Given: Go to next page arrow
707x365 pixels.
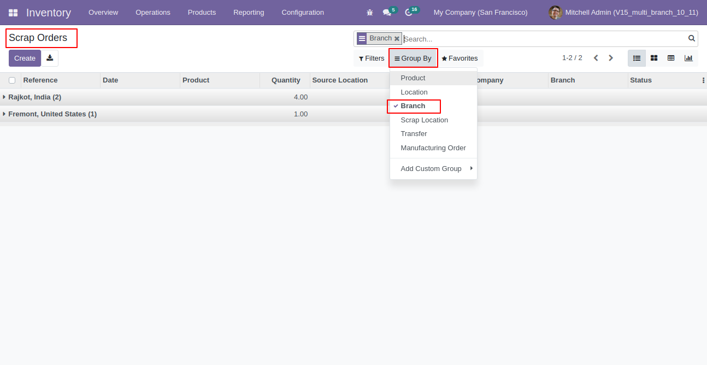Looking at the screenshot, I should click(x=611, y=58).
